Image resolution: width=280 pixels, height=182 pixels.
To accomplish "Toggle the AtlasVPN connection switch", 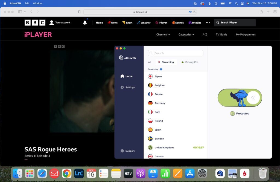I will [x=240, y=98].
